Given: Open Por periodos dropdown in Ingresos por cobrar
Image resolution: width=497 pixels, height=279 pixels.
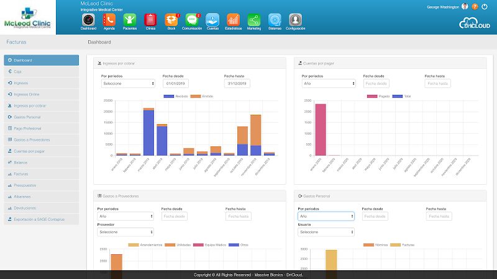Looking at the screenshot, I should coord(128,83).
